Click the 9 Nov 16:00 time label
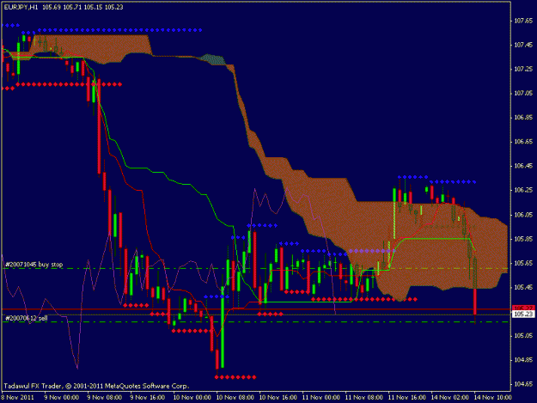The image size is (537, 403). 148,397
